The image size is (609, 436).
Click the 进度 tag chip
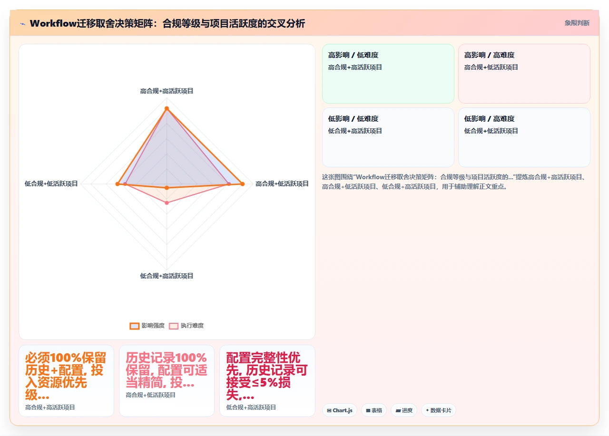click(x=404, y=410)
